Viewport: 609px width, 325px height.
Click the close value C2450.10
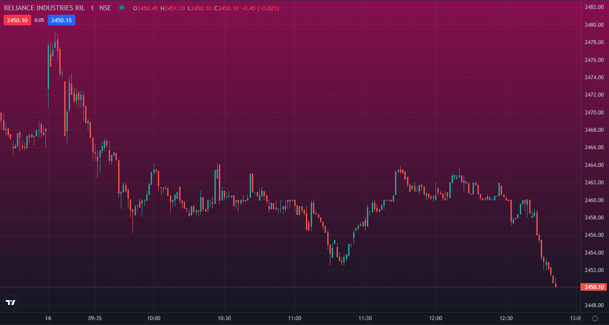(226, 8)
